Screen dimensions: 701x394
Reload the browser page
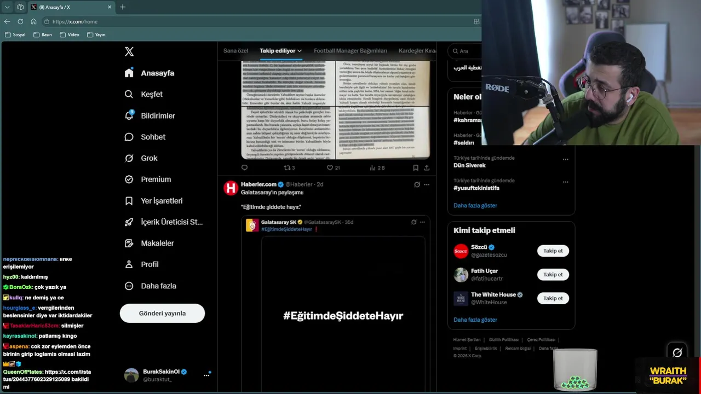tap(20, 21)
